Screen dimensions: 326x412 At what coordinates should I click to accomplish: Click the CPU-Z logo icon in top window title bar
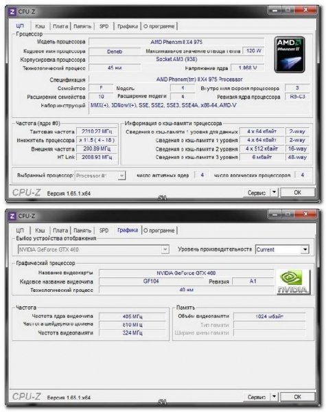tap(12, 12)
